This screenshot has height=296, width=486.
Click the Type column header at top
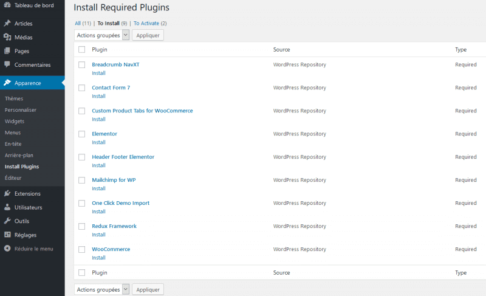pos(460,50)
